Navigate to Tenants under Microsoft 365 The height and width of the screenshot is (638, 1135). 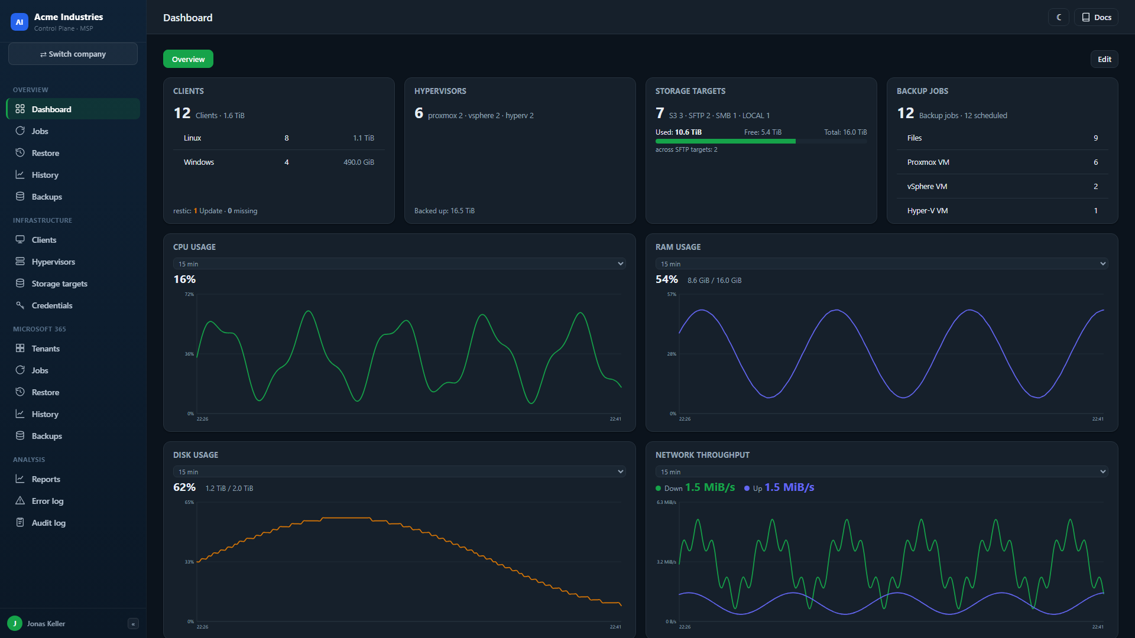click(73, 349)
